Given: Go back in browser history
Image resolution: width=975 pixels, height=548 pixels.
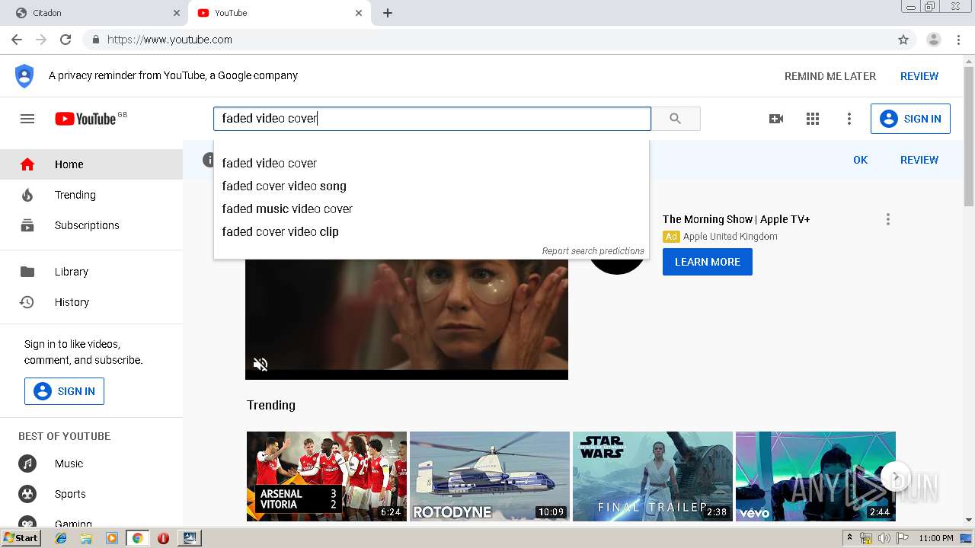Looking at the screenshot, I should coord(17,40).
